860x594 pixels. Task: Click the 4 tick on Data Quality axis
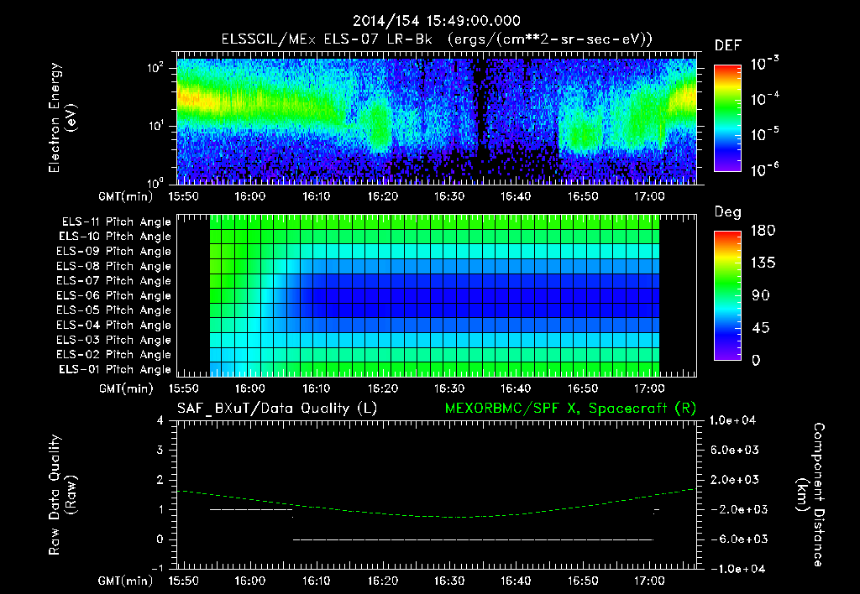160,420
